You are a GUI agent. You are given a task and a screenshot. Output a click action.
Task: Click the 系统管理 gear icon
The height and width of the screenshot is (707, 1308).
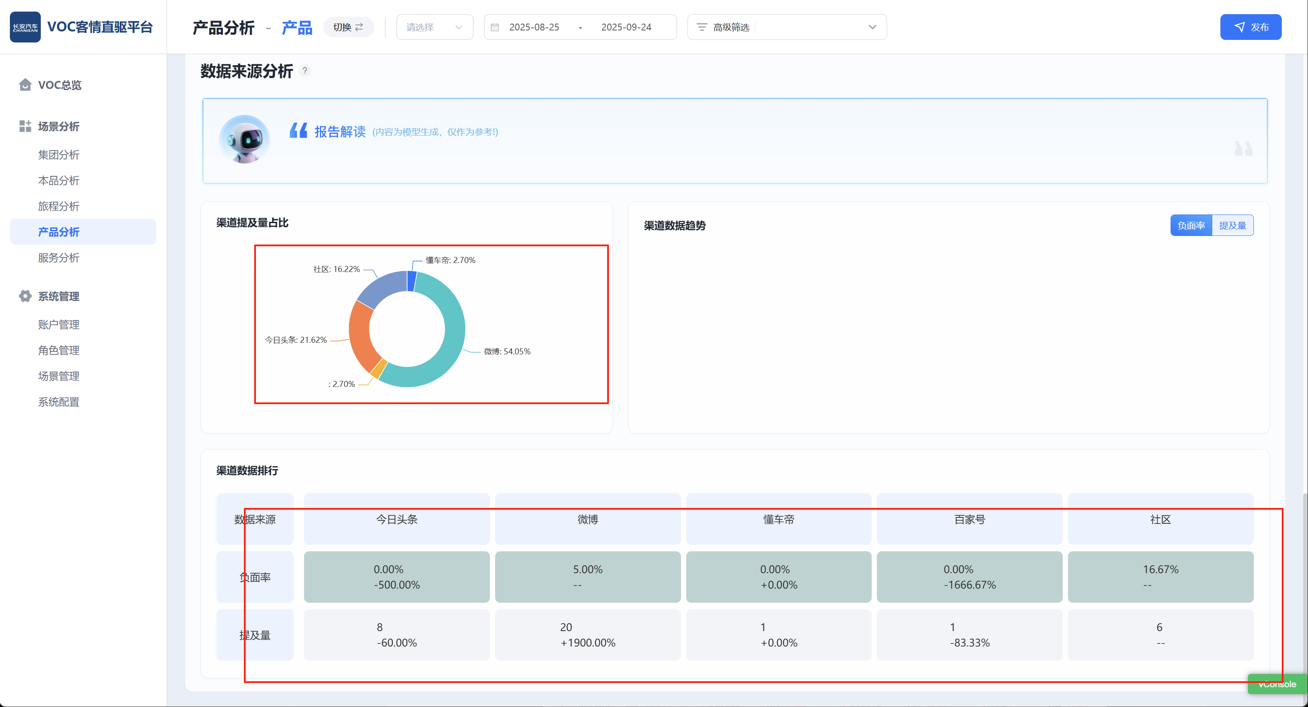click(x=25, y=296)
